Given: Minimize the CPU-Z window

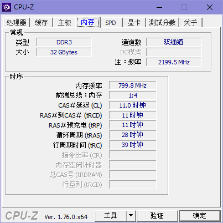Looking at the screenshot, I should click(159, 7).
